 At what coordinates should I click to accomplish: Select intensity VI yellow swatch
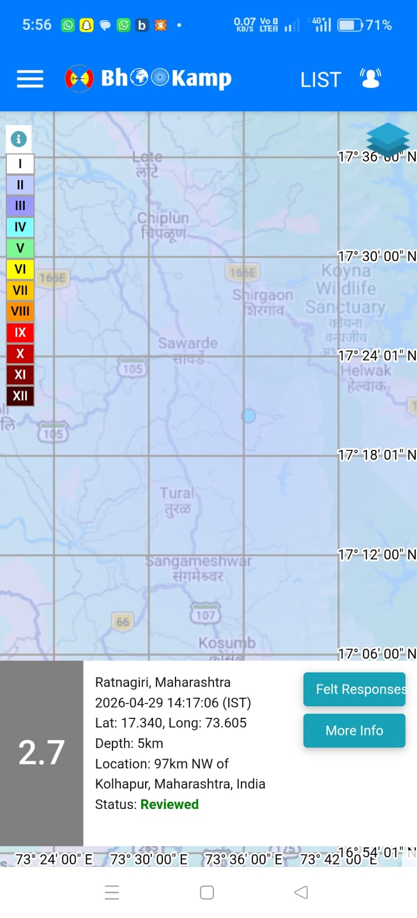20,269
